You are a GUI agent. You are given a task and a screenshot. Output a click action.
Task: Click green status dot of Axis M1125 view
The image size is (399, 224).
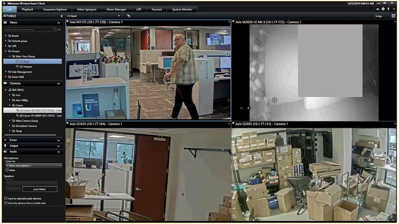point(229,22)
